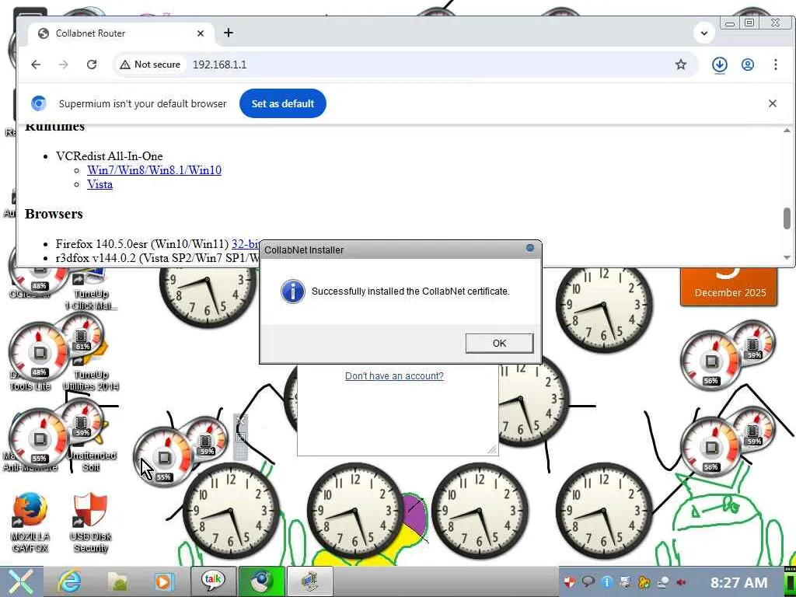The image size is (796, 597).
Task: Click the red volume tray icon
Action: coord(681,581)
